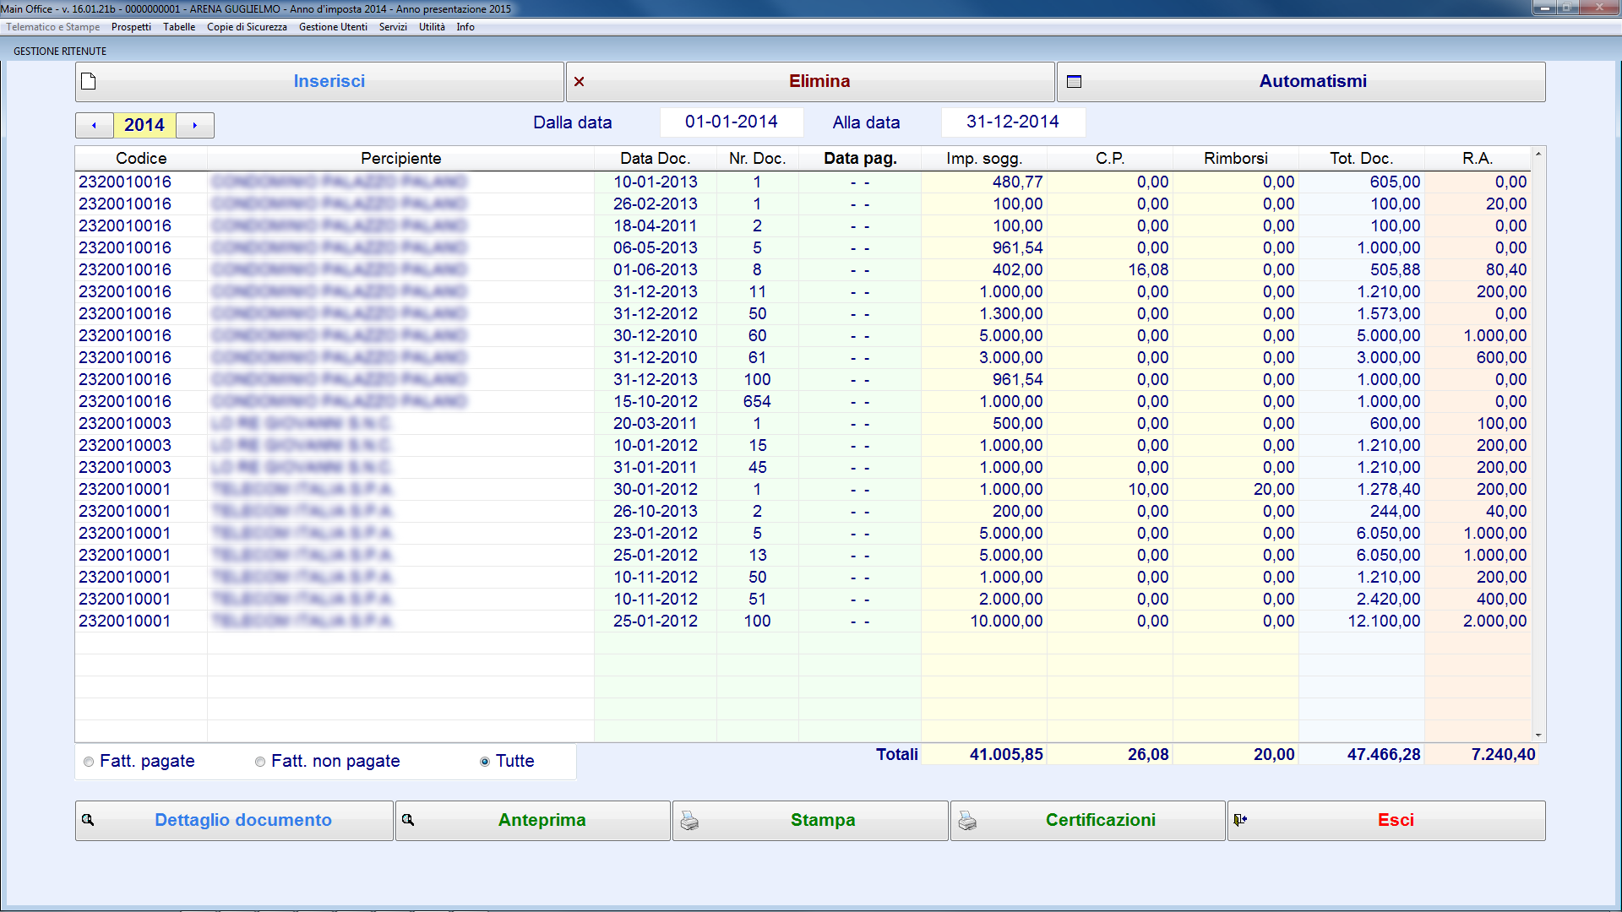Click the Stampa button
This screenshot has width=1622, height=912.
(x=810, y=821)
